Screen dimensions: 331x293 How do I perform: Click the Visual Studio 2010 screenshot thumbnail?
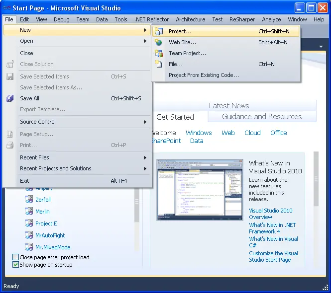(x=200, y=190)
